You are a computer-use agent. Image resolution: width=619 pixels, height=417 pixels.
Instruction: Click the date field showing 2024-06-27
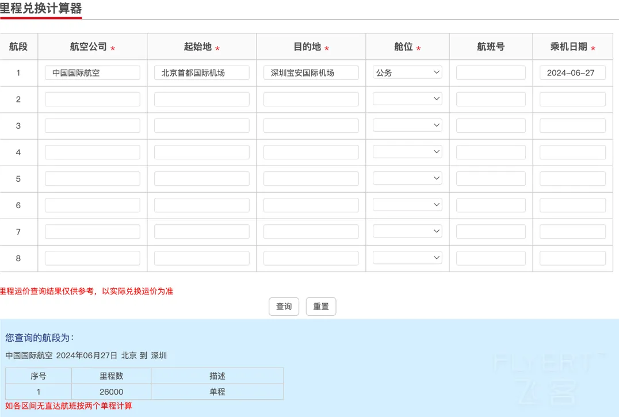[x=572, y=72]
